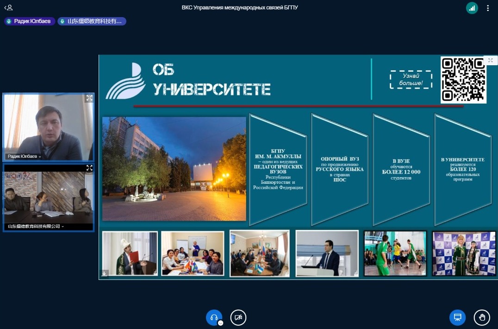Select the Радик Юлбаев talking indicator chip
This screenshot has width=498, height=329.
pyautogui.click(x=30, y=21)
